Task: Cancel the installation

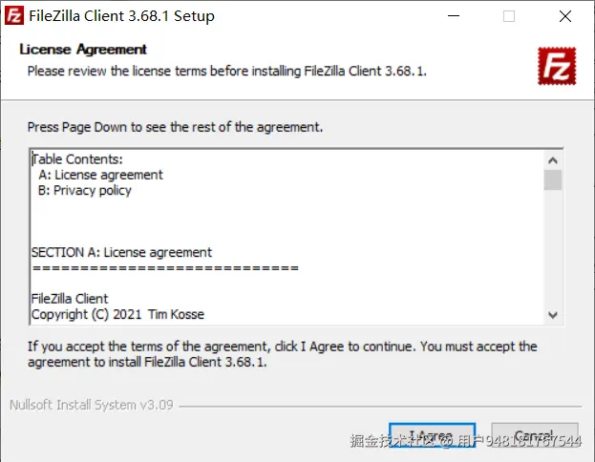Action: click(x=535, y=437)
